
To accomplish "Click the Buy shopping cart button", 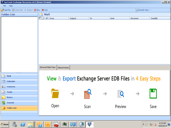I will click(x=37, y=10).
